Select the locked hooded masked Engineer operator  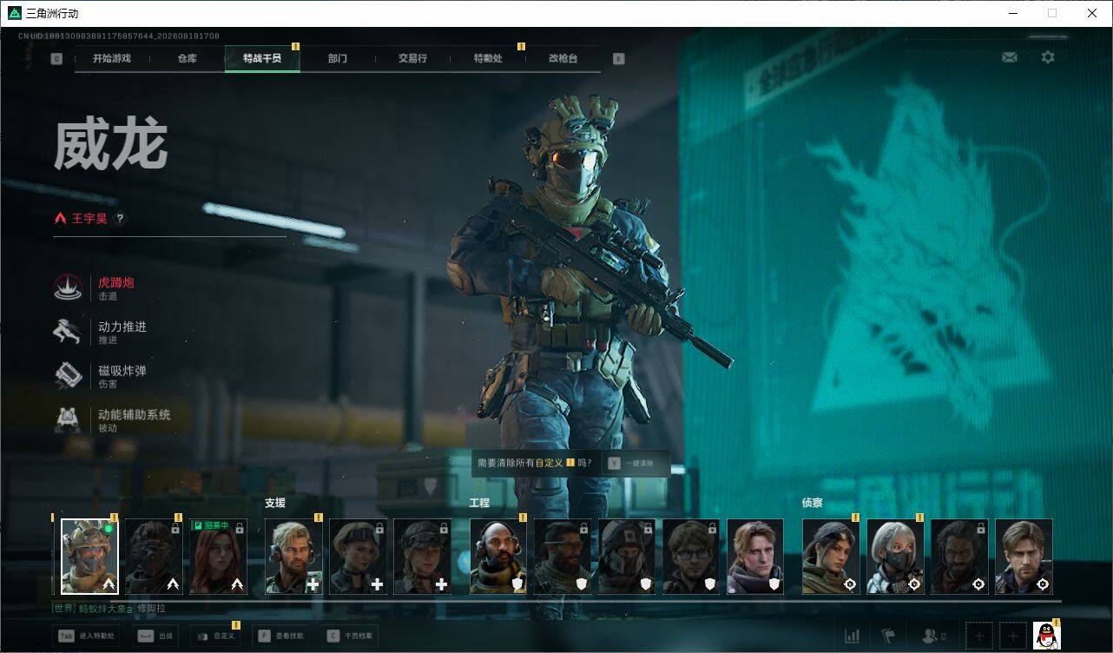coord(627,557)
